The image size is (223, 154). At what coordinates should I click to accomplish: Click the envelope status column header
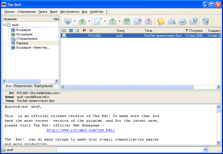(x=64, y=31)
